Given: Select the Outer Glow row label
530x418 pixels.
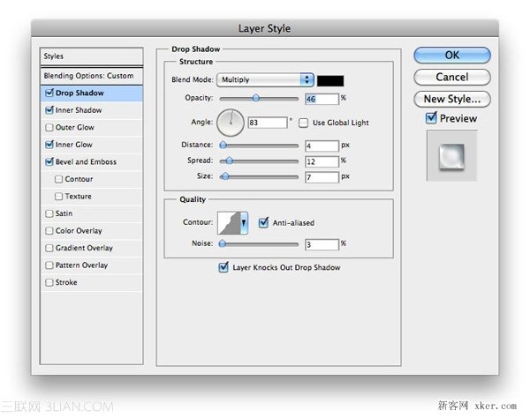Looking at the screenshot, I should click(75, 127).
